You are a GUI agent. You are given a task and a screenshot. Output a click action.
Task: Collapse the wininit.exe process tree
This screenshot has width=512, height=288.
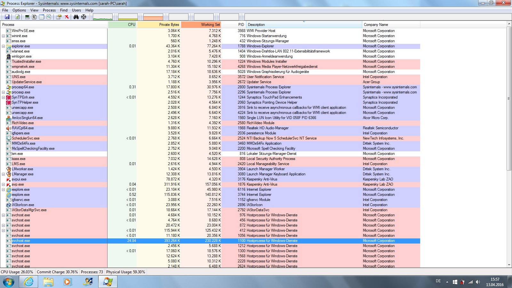click(3, 36)
